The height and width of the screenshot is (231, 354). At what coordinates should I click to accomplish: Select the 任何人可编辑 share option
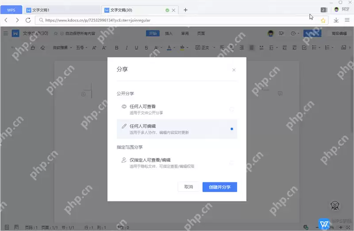tap(177, 129)
